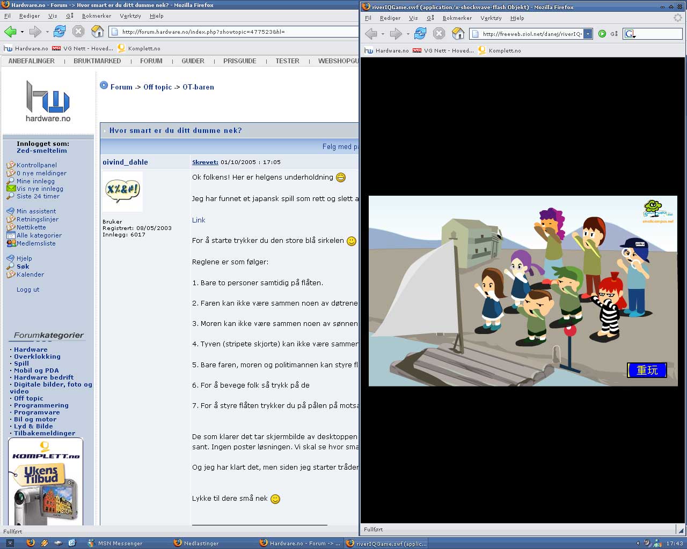Open Bokmerker menu in Hardware.no window
Screen dimensions: 687x549
pos(97,16)
